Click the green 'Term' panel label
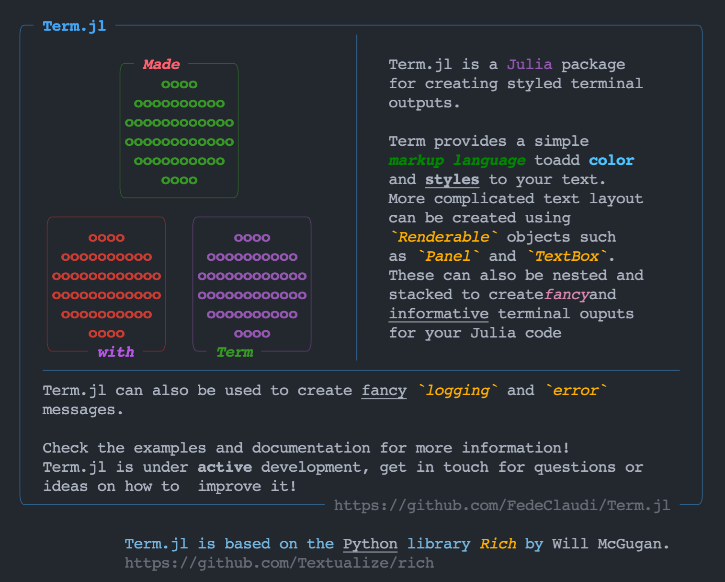 coord(235,352)
